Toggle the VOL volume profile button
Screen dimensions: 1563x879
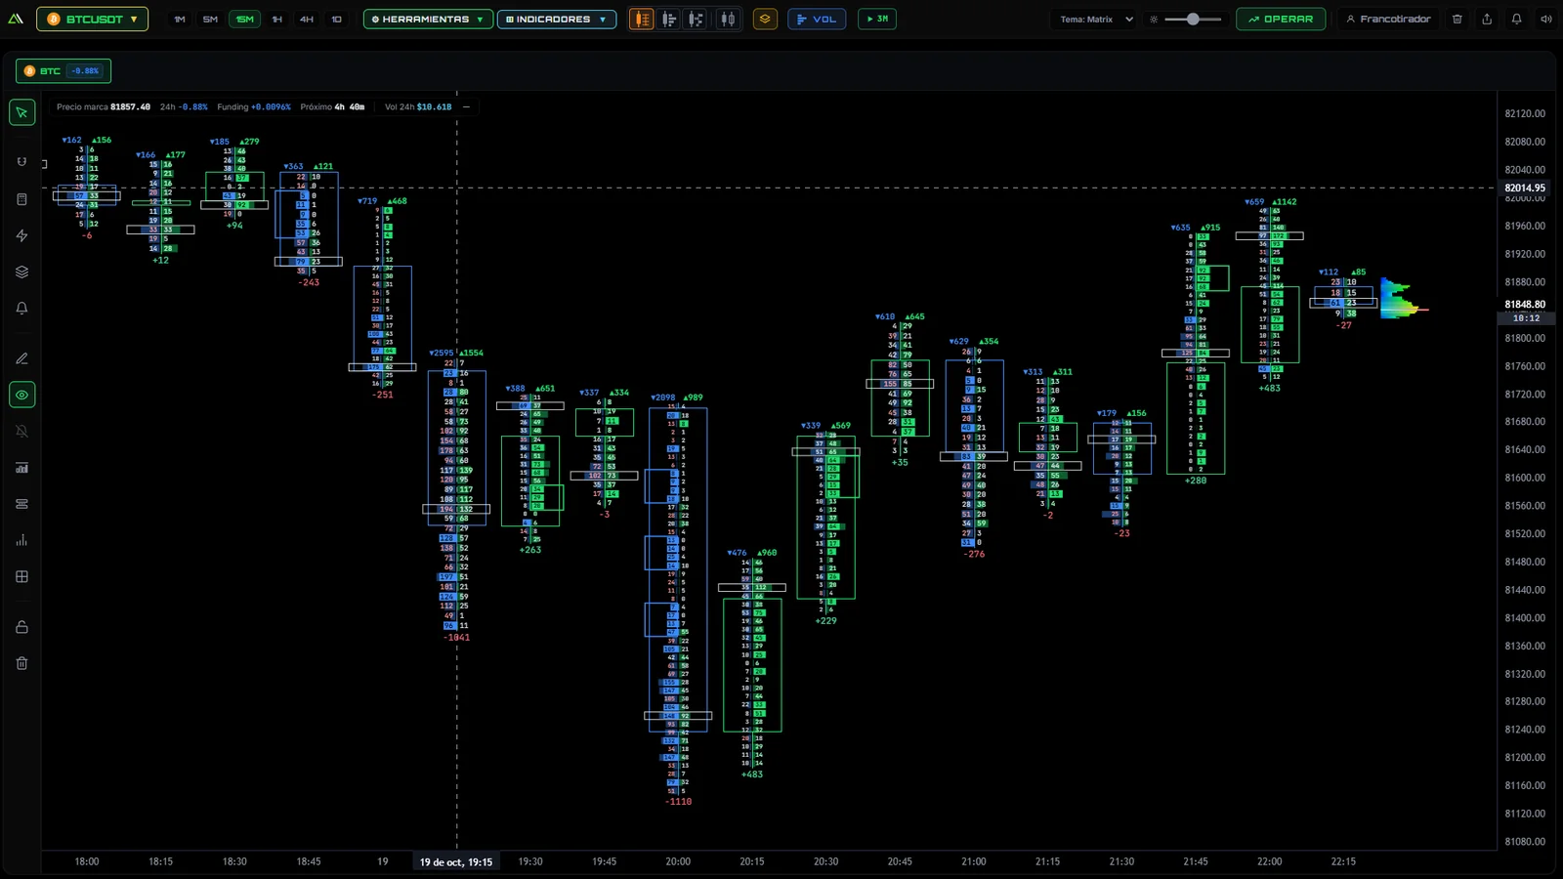click(817, 19)
